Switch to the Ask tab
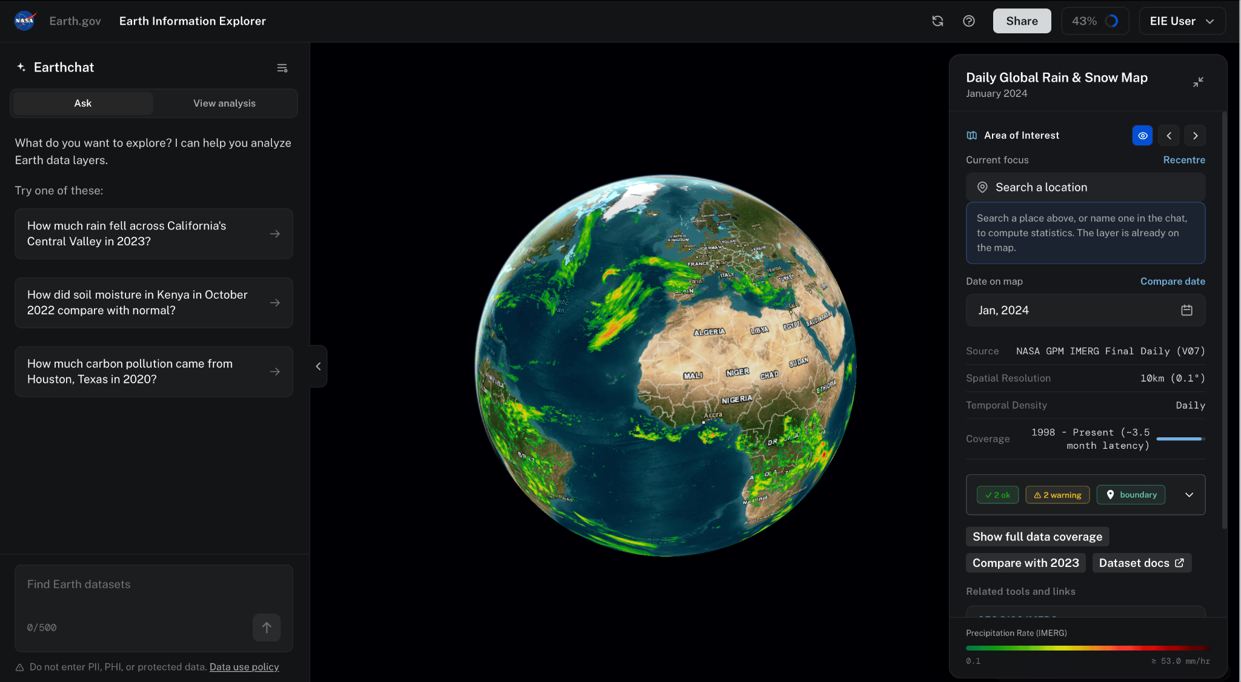Viewport: 1241px width, 682px height. tap(83, 104)
